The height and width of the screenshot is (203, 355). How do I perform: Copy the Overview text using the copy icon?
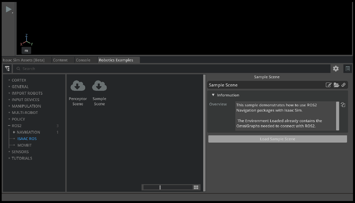pyautogui.click(x=343, y=105)
